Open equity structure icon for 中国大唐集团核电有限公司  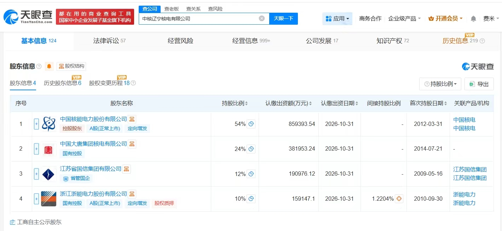[132, 144]
